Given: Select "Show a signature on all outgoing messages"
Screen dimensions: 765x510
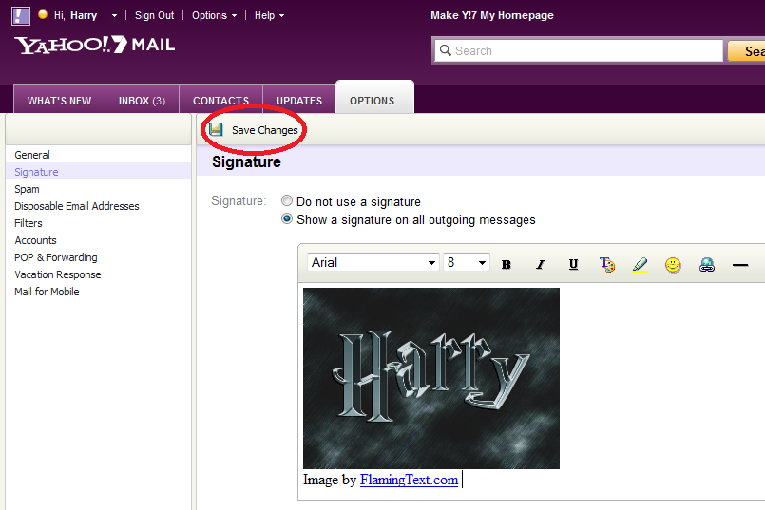Looking at the screenshot, I should (287, 219).
